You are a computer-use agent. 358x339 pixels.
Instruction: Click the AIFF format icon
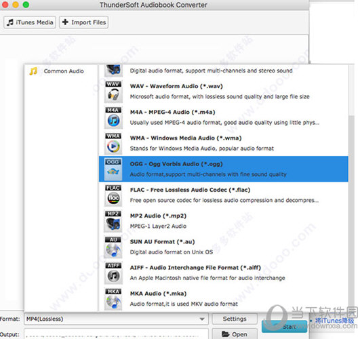[x=113, y=273]
